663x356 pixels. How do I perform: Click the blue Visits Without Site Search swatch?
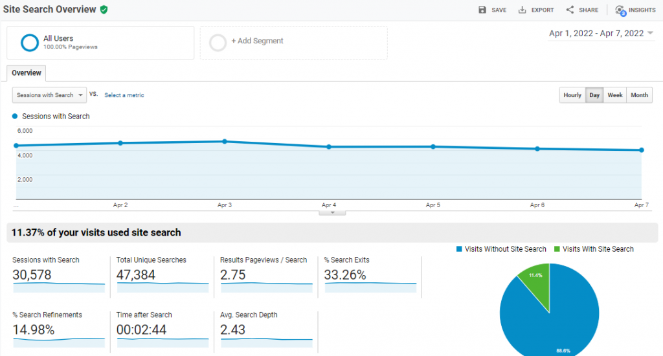point(460,249)
